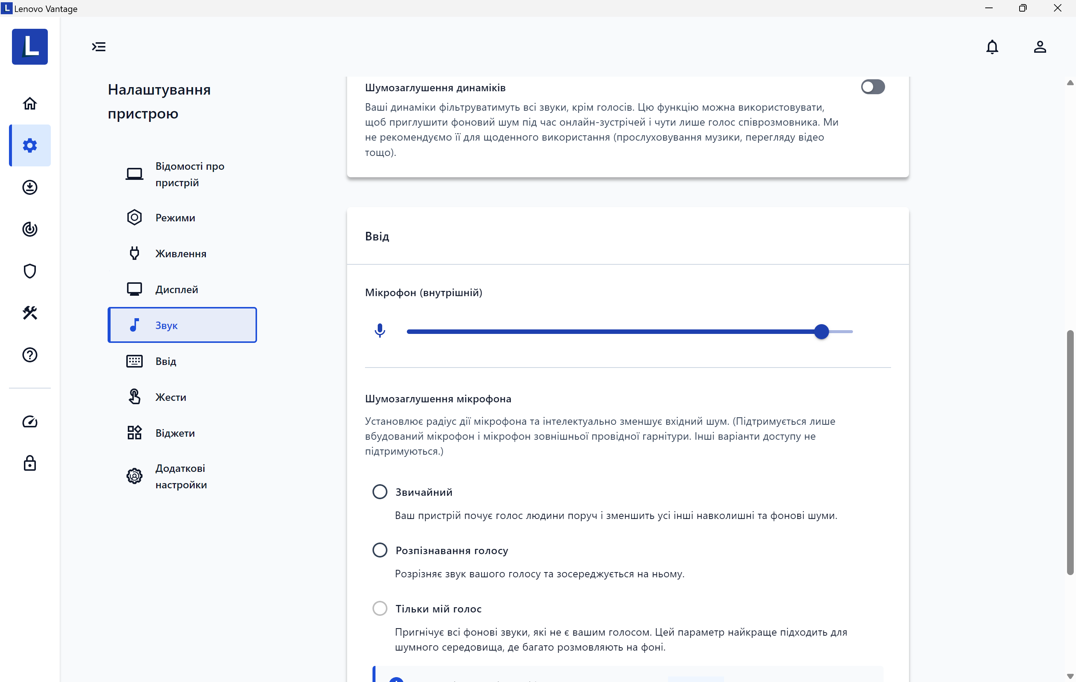Screen dimensions: 1076x682
Task: Click the help question mark icon
Action: coord(30,354)
